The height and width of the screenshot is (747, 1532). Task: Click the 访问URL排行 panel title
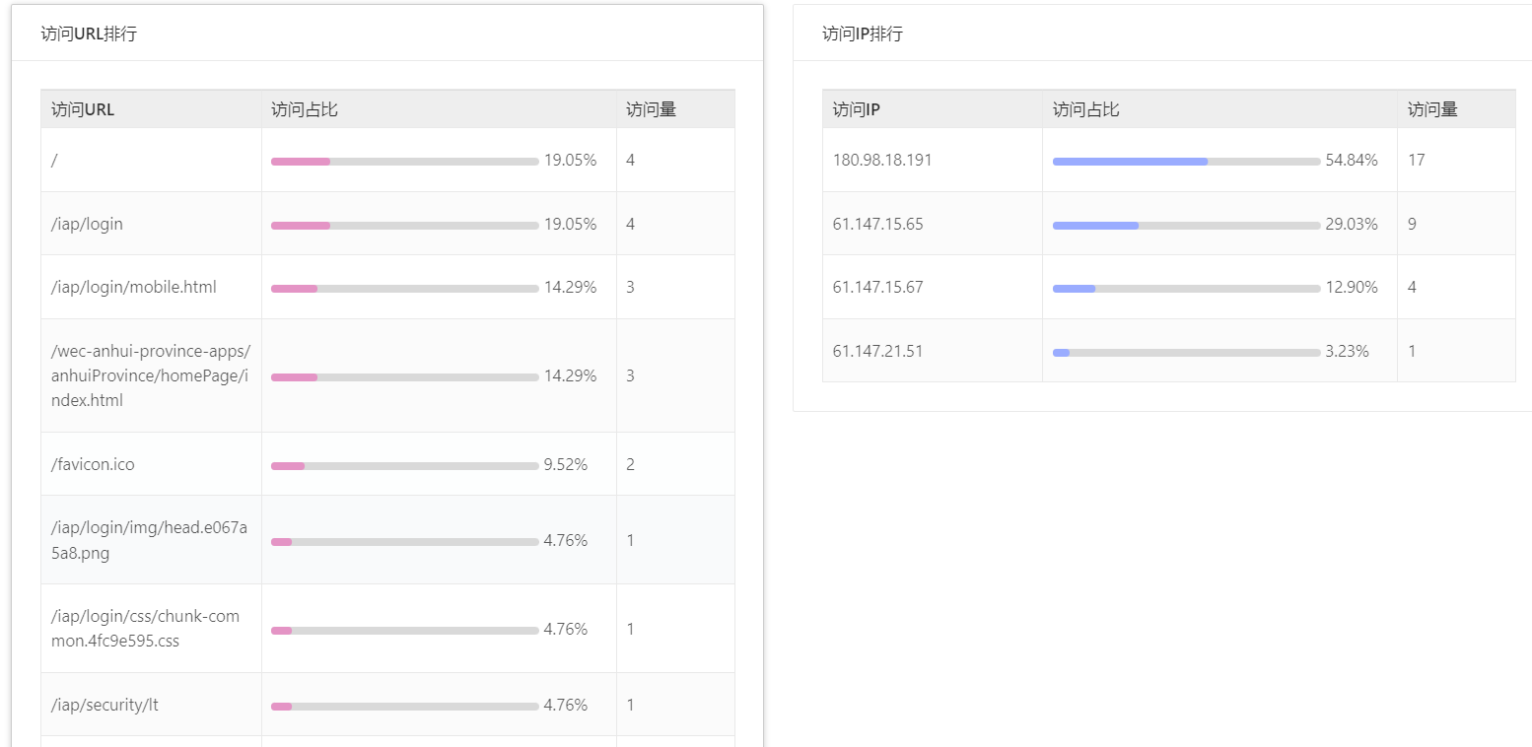pyautogui.click(x=89, y=34)
